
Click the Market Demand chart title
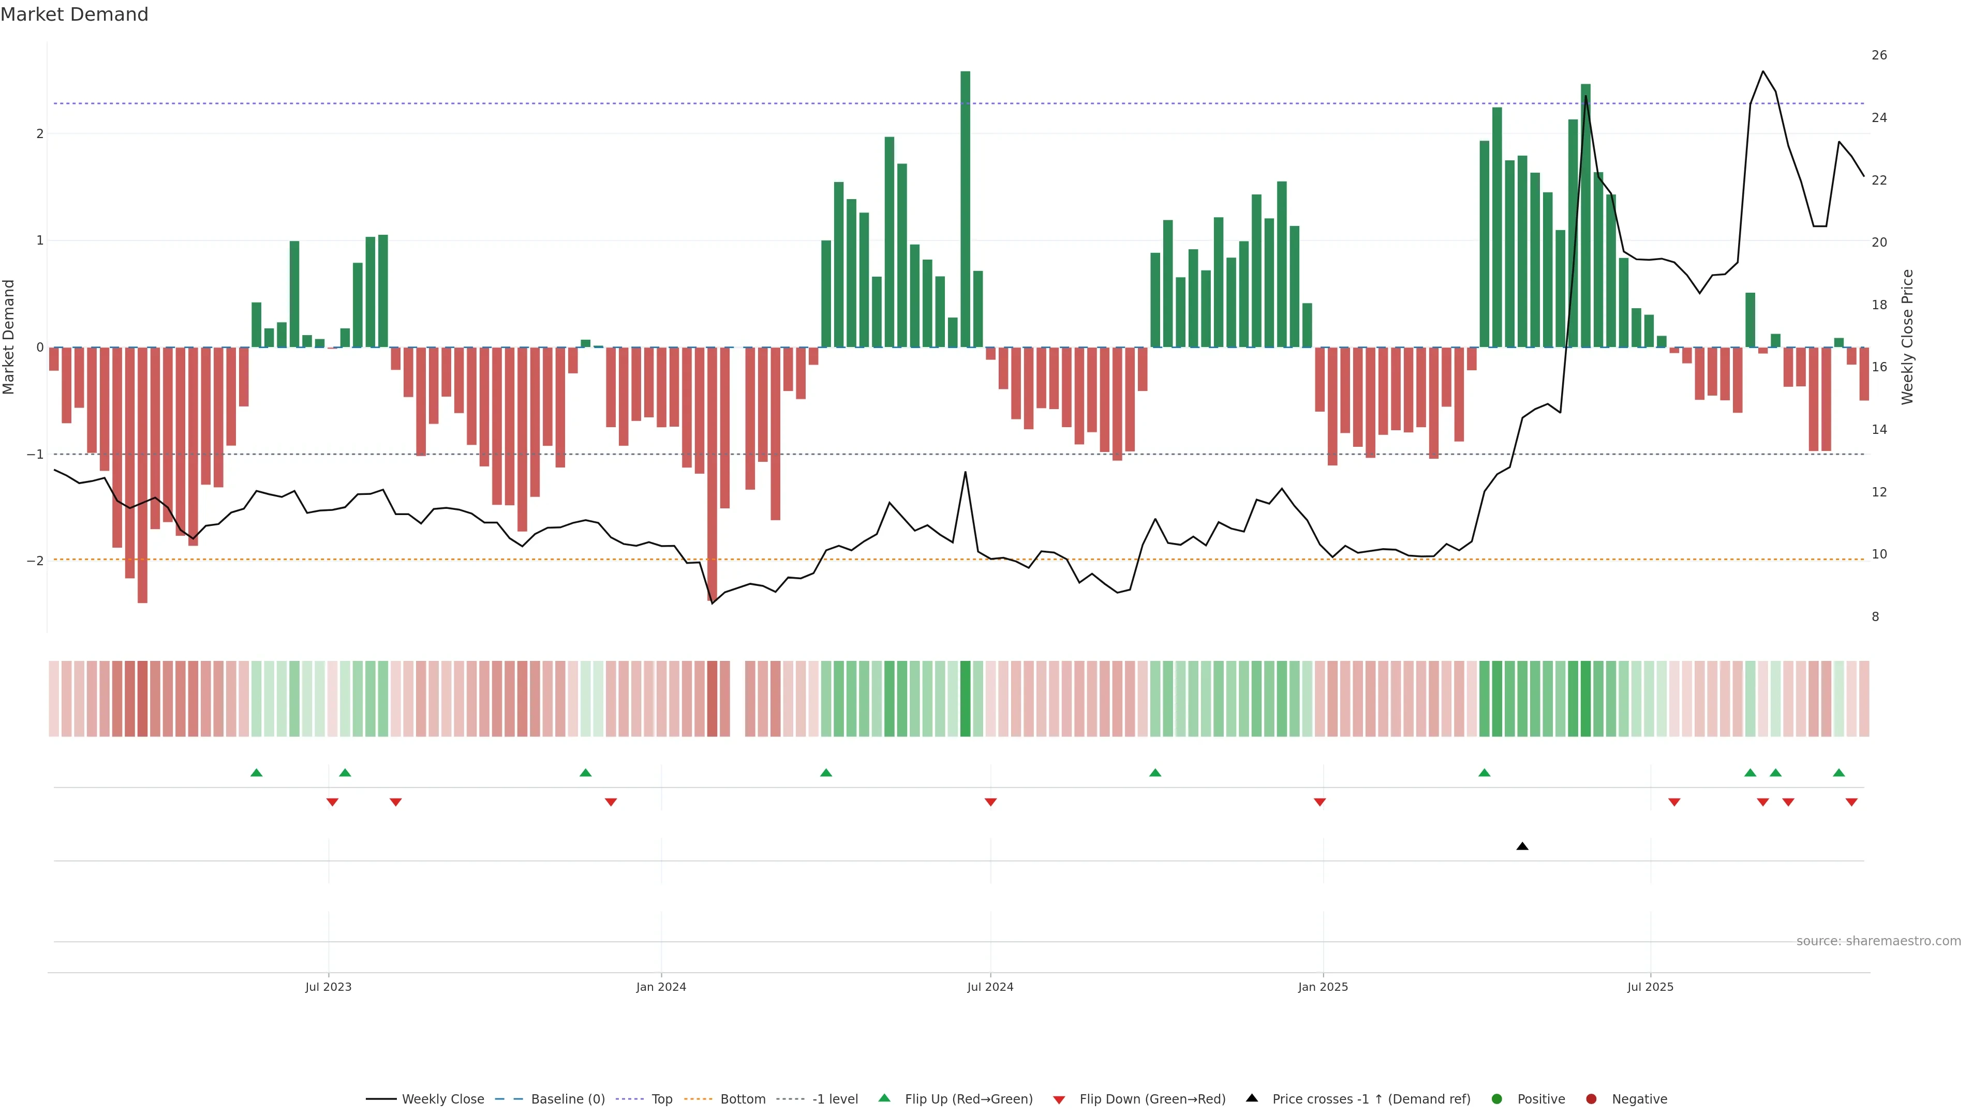point(74,14)
